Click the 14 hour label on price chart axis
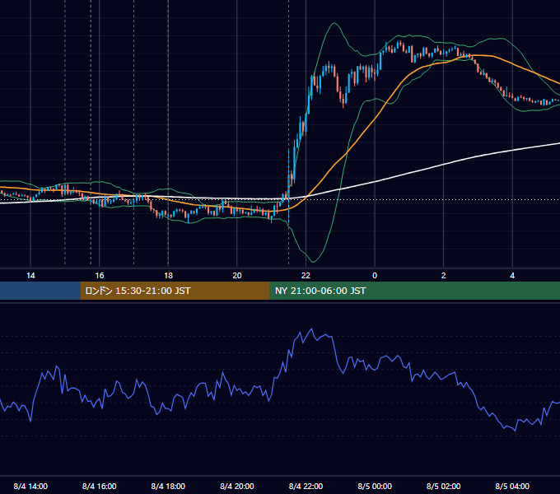This screenshot has width=560, height=494. click(30, 276)
